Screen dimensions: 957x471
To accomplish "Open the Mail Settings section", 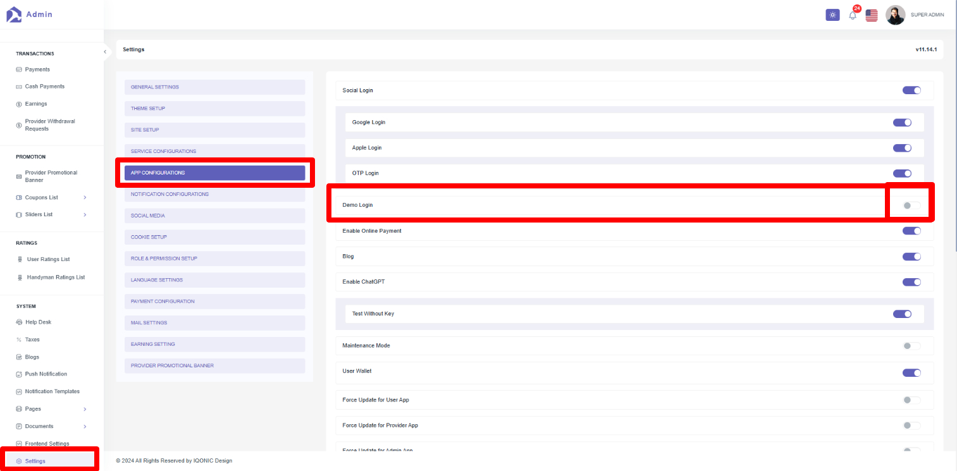I will point(214,323).
